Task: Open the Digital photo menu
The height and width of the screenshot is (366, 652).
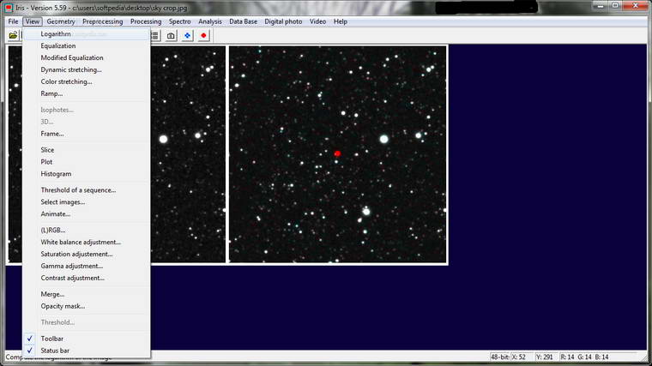Action: pos(283,21)
